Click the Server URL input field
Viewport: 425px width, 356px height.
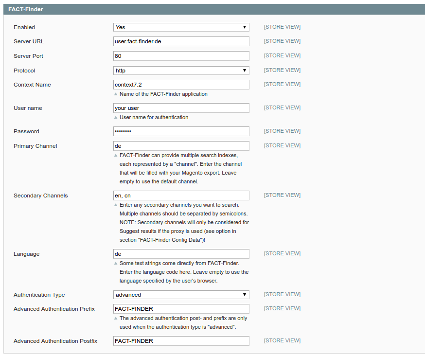pos(180,41)
